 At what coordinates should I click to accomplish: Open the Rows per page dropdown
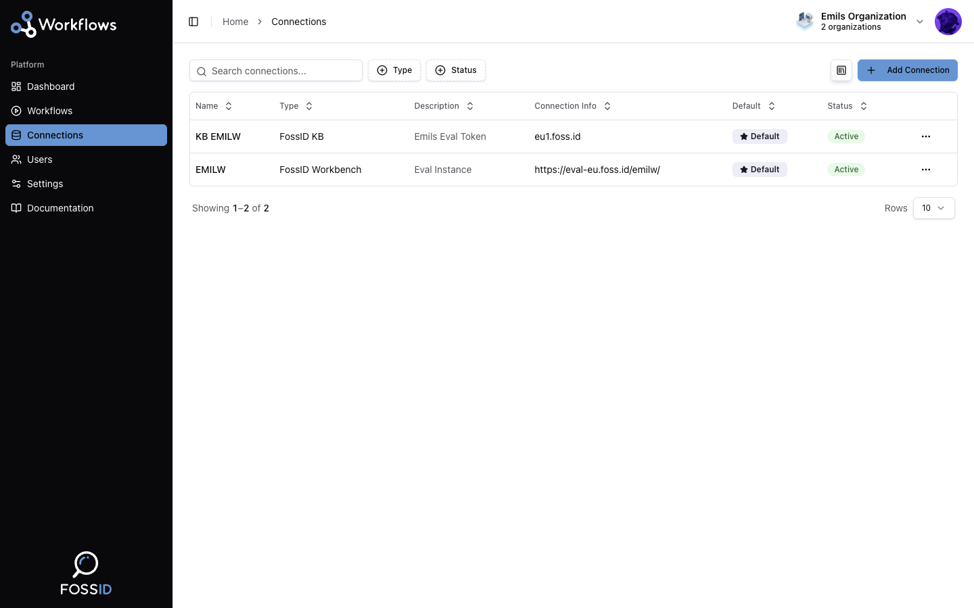pyautogui.click(x=933, y=208)
